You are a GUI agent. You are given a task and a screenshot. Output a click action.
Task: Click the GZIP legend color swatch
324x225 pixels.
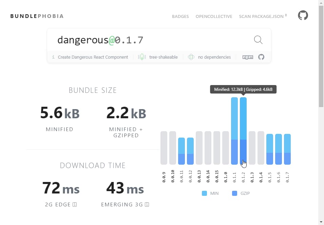pos(234,193)
